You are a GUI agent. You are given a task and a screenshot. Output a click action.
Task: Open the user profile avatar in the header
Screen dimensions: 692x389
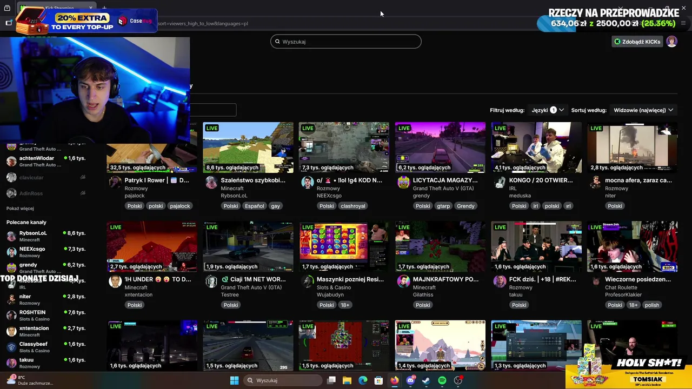pyautogui.click(x=672, y=42)
